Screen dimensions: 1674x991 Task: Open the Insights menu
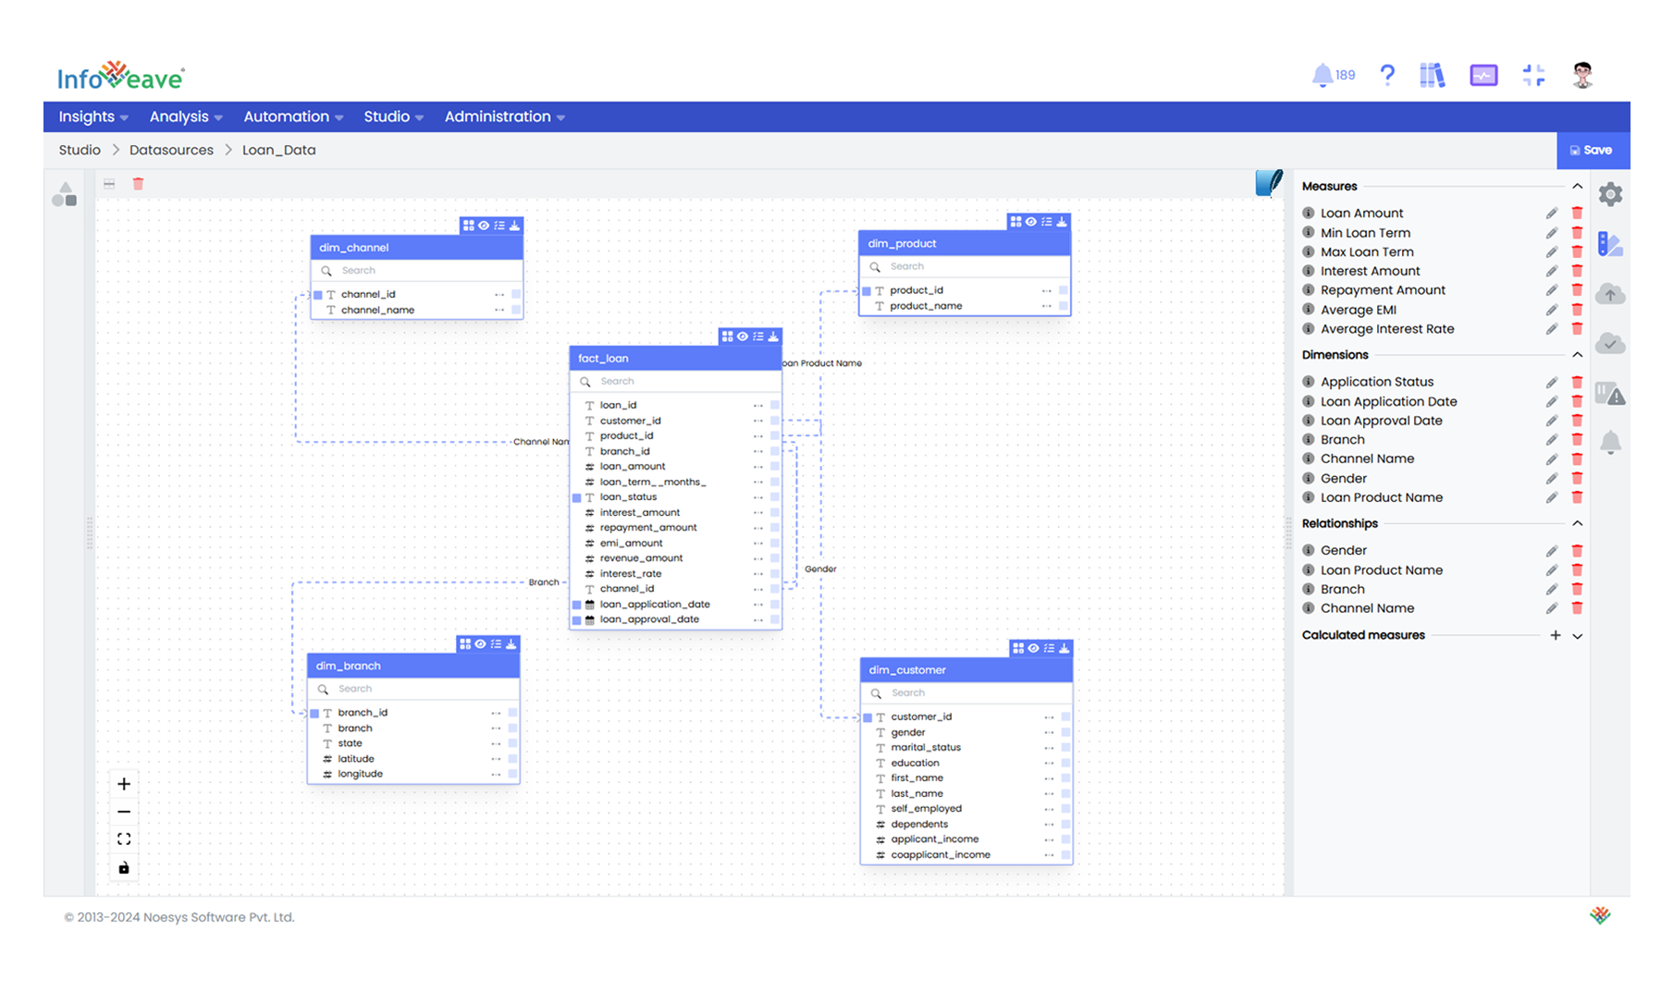click(92, 116)
